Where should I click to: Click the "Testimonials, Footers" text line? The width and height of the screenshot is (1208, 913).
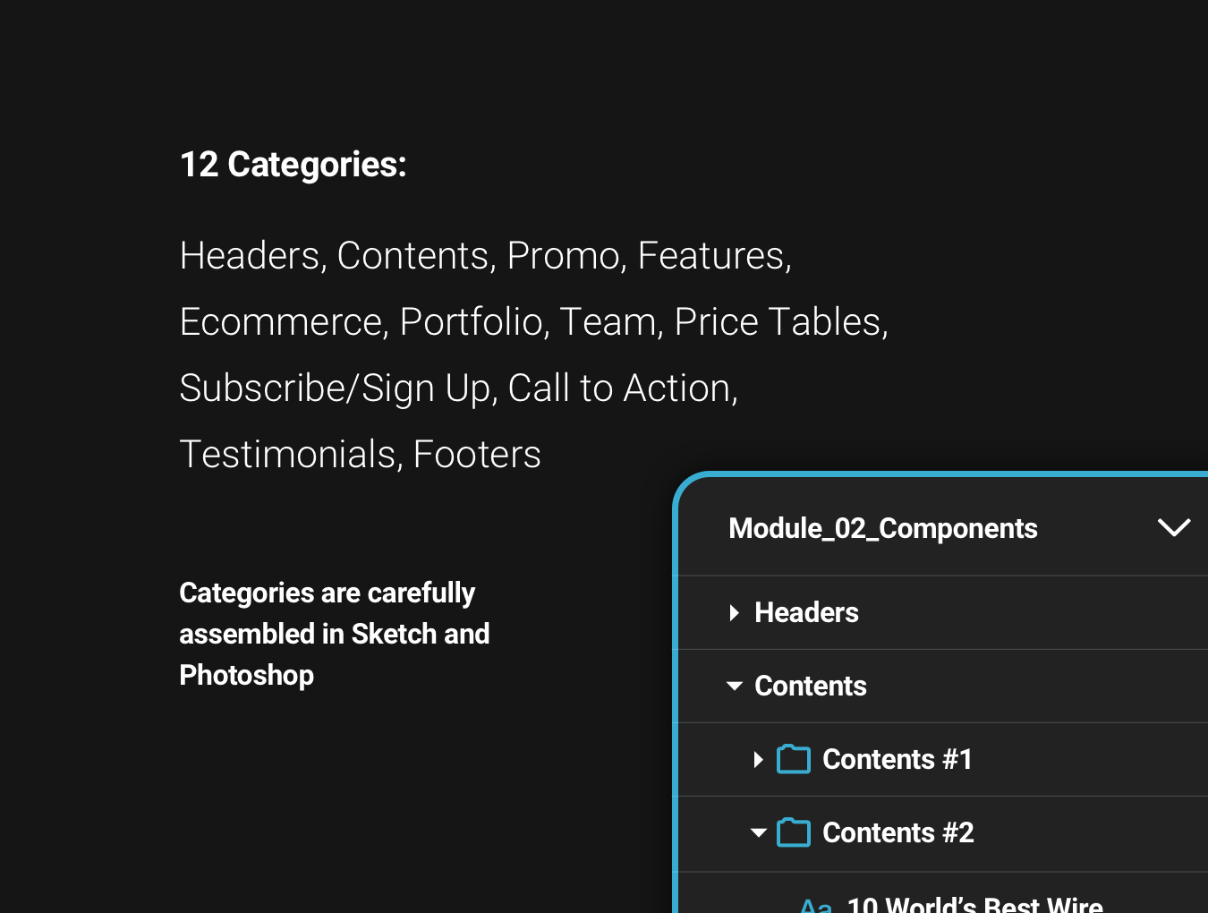(x=360, y=455)
